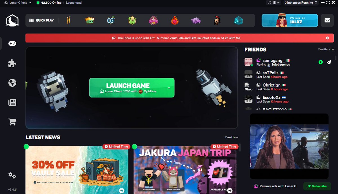Join the Spartan helmet server icon
338x194 pixels.
click(x=217, y=21)
